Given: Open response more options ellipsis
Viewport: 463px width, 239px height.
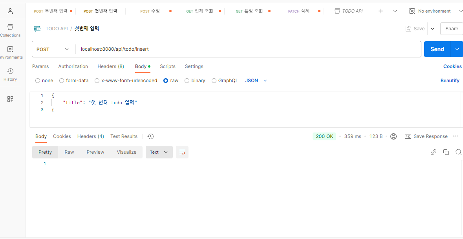Looking at the screenshot, I should tap(456, 136).
